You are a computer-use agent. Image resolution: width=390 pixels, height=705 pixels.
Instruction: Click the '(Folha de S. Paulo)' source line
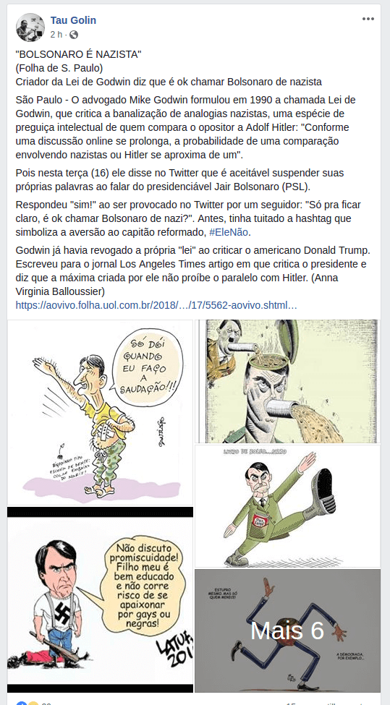[x=59, y=68]
